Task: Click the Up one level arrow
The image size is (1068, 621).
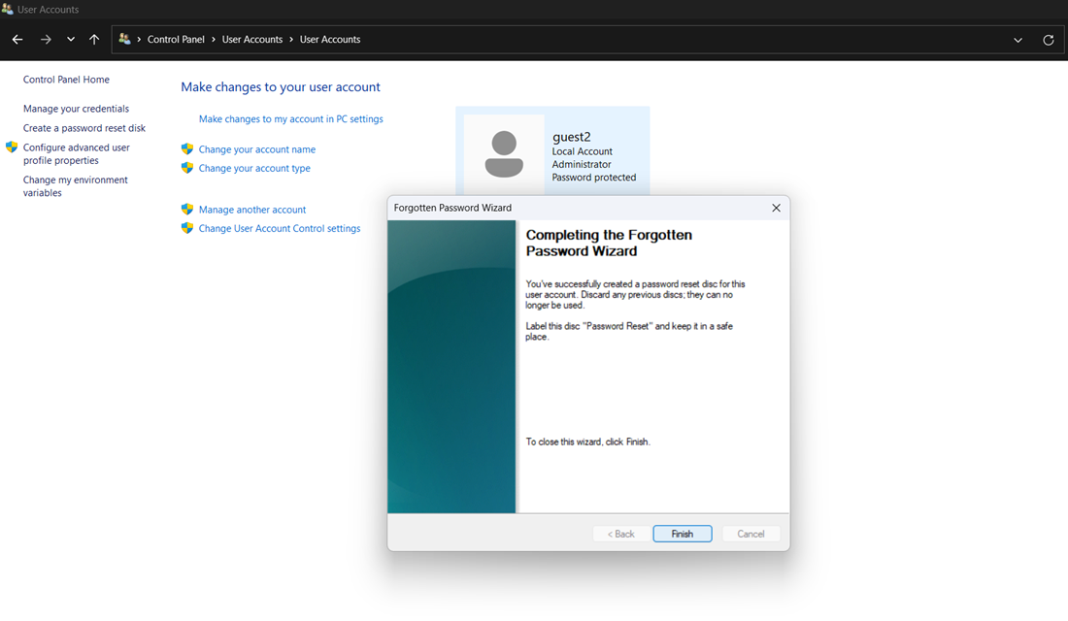Action: (94, 40)
